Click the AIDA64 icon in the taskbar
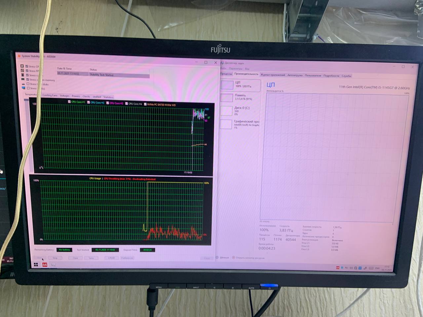 click(45, 264)
